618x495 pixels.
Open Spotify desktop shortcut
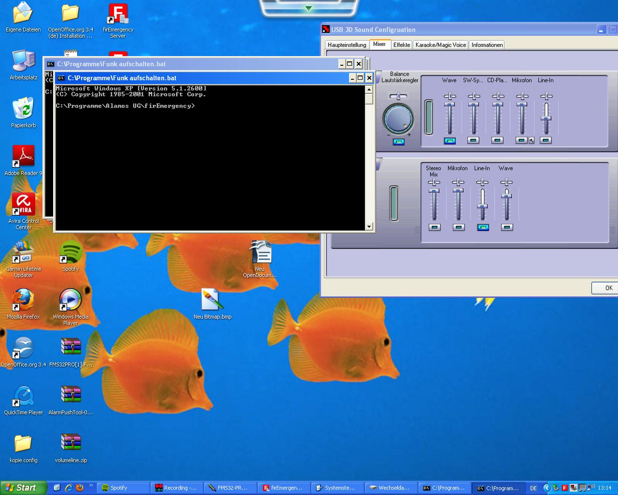click(71, 253)
